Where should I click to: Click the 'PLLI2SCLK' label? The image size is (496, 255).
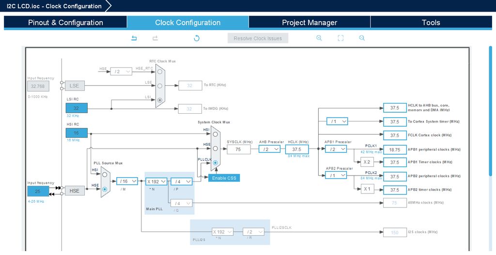(x=281, y=227)
